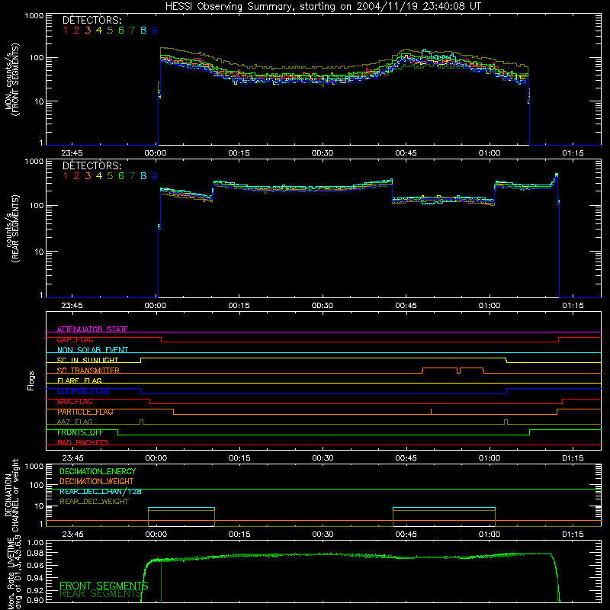This screenshot has width=610, height=610.
Task: Click the 01:00 time tick under rear segments panel
Action: coord(490,306)
